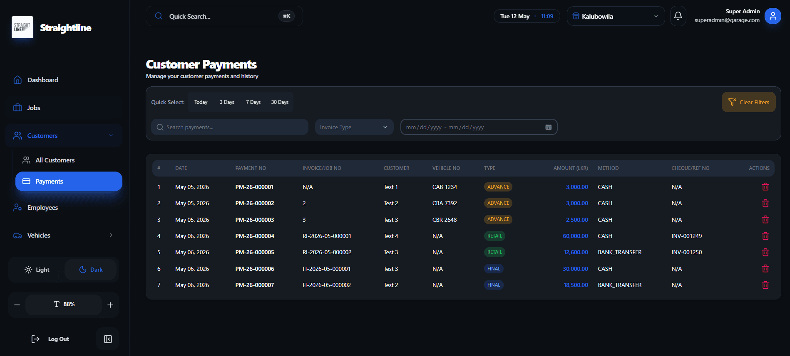Delete payment PM-26-000001
Viewport: 790px width, 356px height.
pyautogui.click(x=765, y=187)
